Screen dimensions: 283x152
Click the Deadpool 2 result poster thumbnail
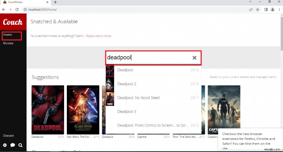coord(110,85)
